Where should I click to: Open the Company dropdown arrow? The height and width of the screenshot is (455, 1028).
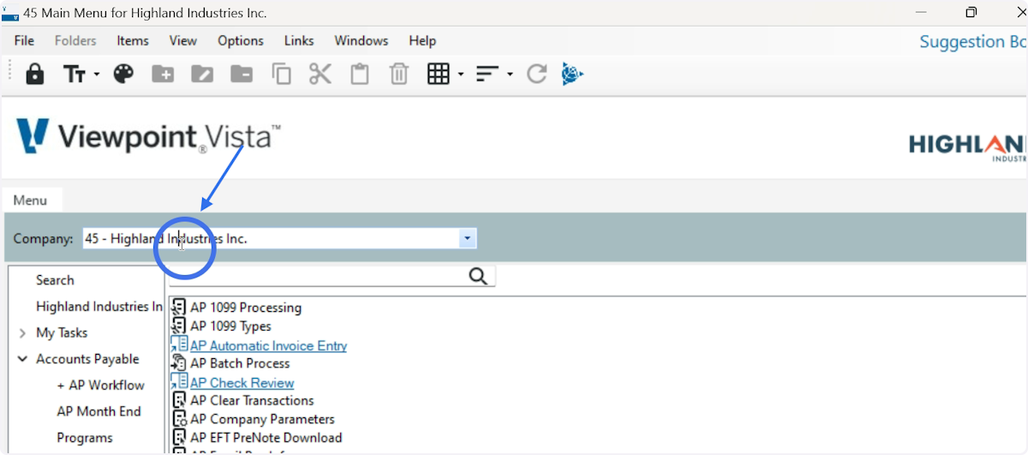(x=467, y=239)
